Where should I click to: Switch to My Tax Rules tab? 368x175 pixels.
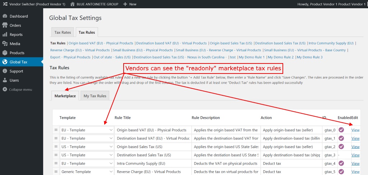pos(95,96)
